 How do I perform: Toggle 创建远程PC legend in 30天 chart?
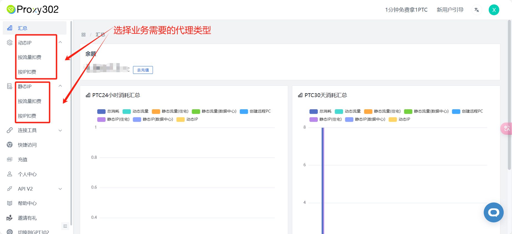pos(467,111)
